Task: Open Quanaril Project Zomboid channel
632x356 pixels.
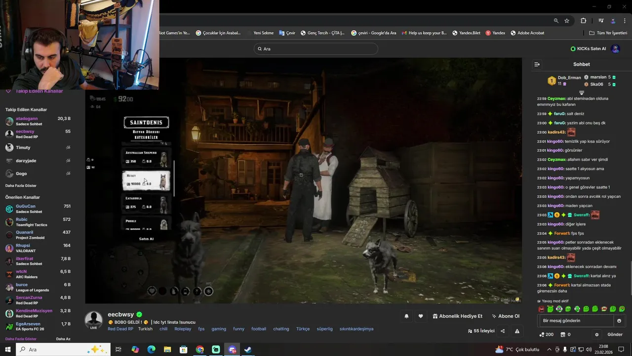Action: [x=38, y=235]
